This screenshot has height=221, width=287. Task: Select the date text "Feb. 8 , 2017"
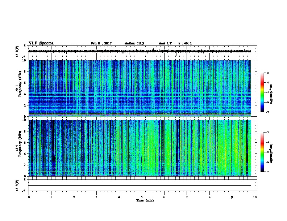pos(101,43)
